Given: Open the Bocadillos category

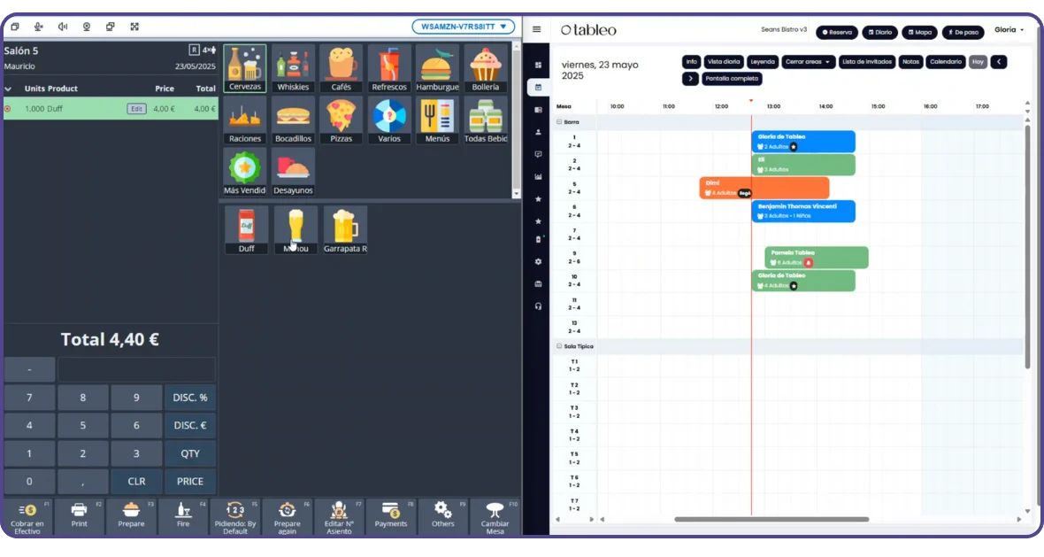Looking at the screenshot, I should coord(293,120).
